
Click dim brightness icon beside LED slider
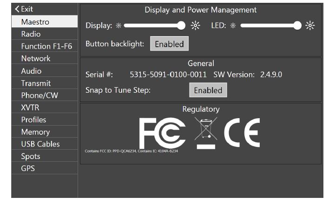pos(233,25)
